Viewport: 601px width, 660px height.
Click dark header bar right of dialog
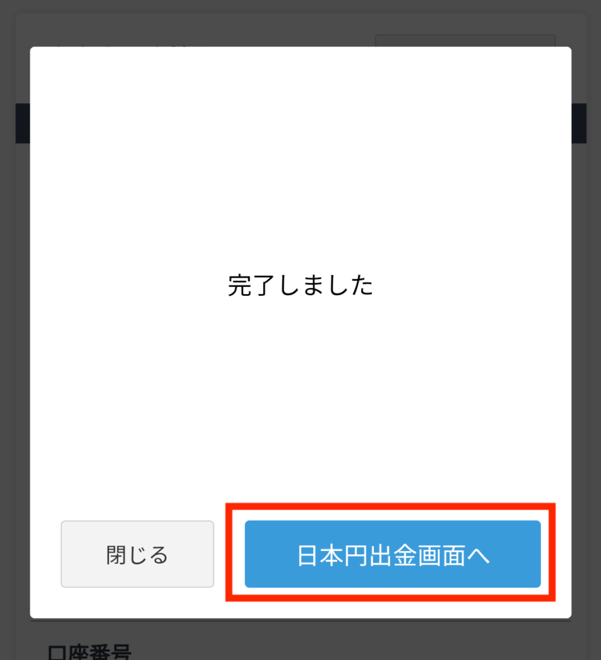tap(578, 123)
